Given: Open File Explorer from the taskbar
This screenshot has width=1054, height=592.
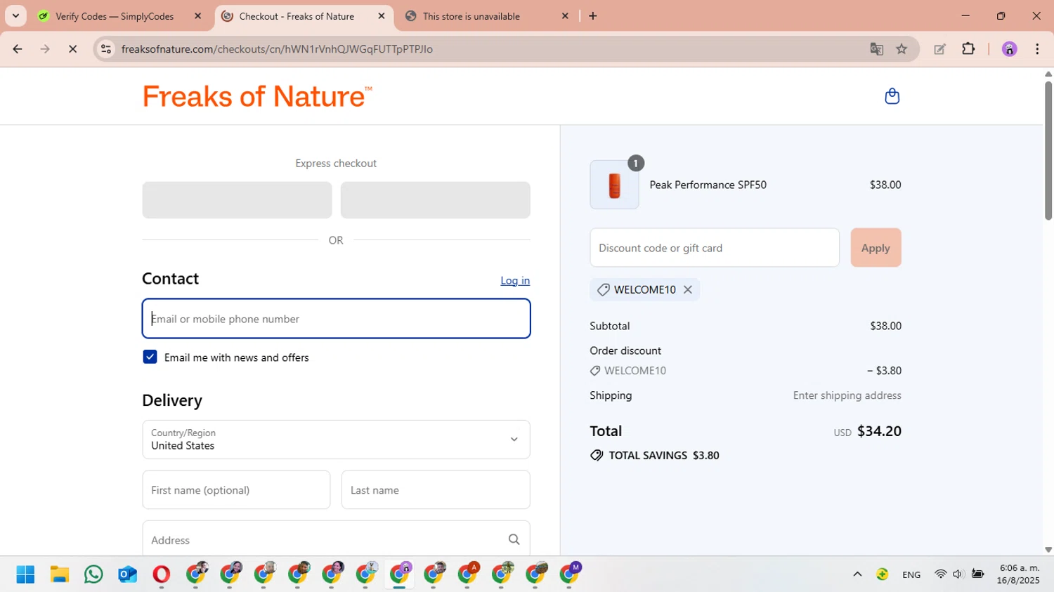Looking at the screenshot, I should click(x=60, y=574).
